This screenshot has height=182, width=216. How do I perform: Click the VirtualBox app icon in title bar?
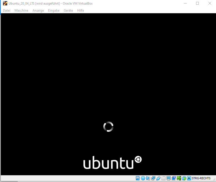click(5, 3)
